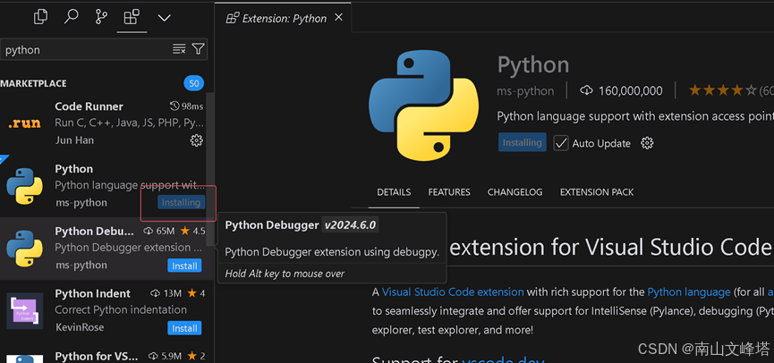Image resolution: width=774 pixels, height=363 pixels.
Task: Click the Jun Han publisher name
Action: pyautogui.click(x=74, y=140)
